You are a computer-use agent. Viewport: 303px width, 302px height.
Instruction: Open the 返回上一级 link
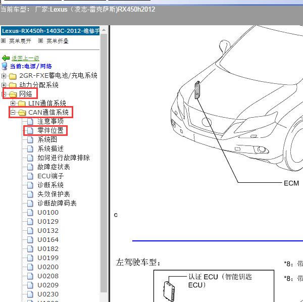[25, 58]
